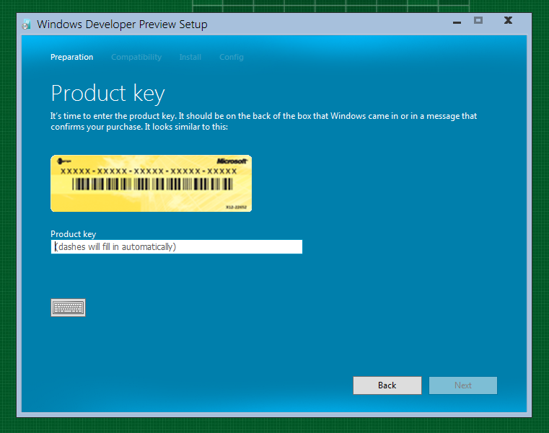This screenshot has height=433, width=549.
Task: Select the Preparation step tab
Action: click(x=71, y=57)
